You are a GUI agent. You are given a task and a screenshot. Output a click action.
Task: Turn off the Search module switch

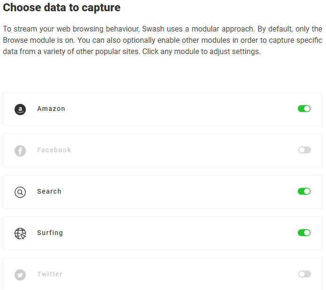304,191
